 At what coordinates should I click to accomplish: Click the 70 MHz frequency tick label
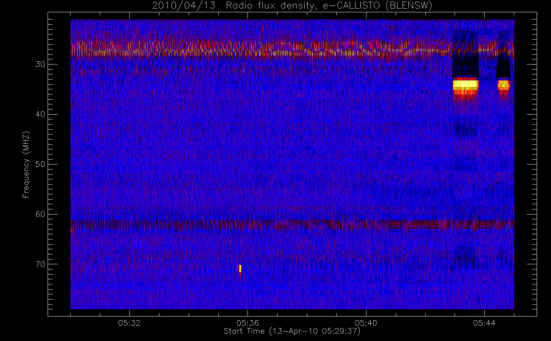[40, 264]
